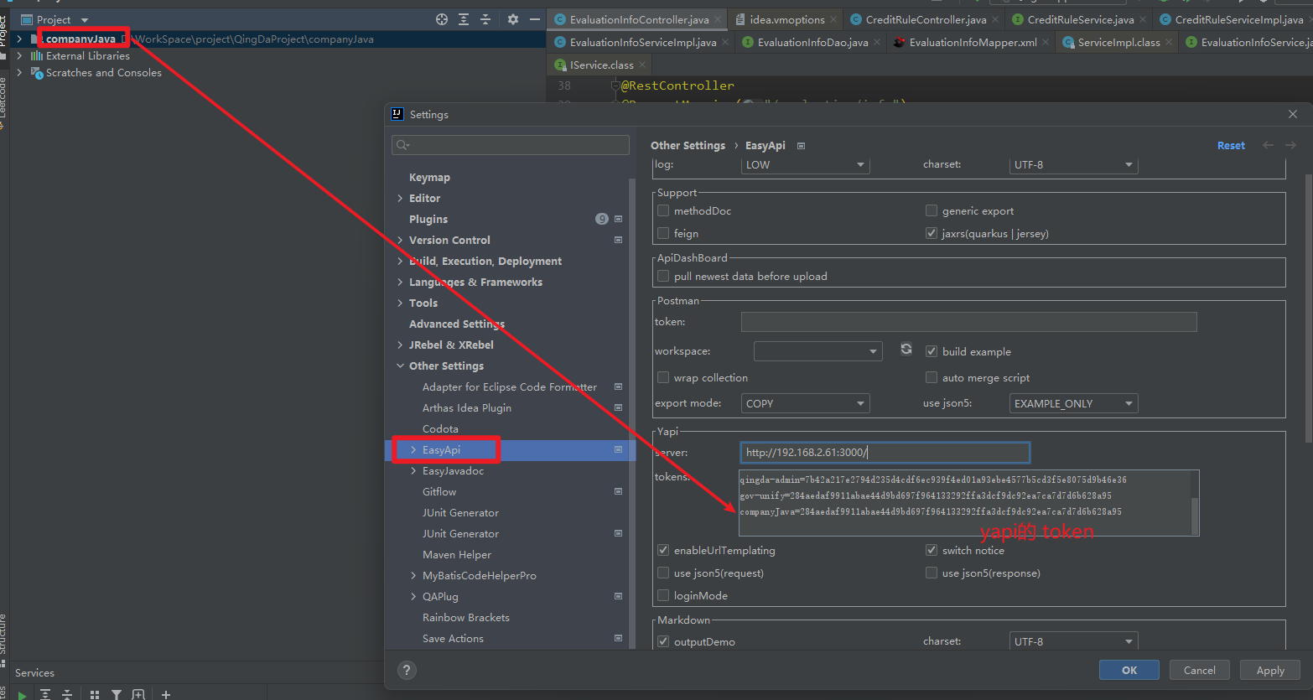Click the filter icon in Services toolbar

pyautogui.click(x=117, y=694)
